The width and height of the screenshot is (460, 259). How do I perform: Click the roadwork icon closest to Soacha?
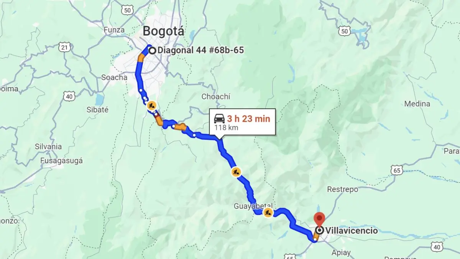(152, 105)
